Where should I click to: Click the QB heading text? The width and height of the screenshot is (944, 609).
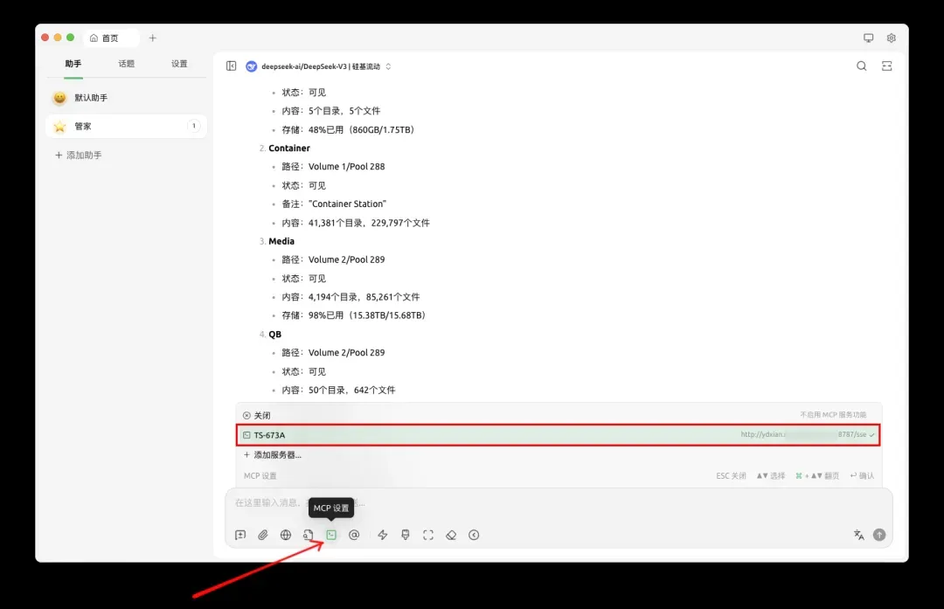click(x=274, y=334)
